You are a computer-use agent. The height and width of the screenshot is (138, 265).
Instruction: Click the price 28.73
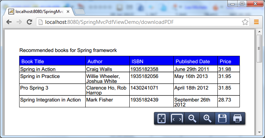(x=228, y=101)
